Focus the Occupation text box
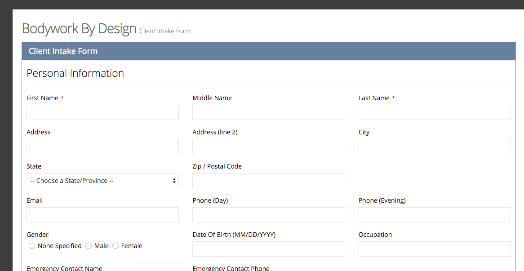This screenshot has width=524, height=271. pos(434,249)
